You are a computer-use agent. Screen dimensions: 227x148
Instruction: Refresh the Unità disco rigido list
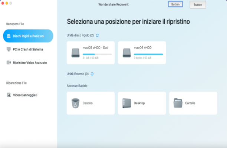coord(97,35)
